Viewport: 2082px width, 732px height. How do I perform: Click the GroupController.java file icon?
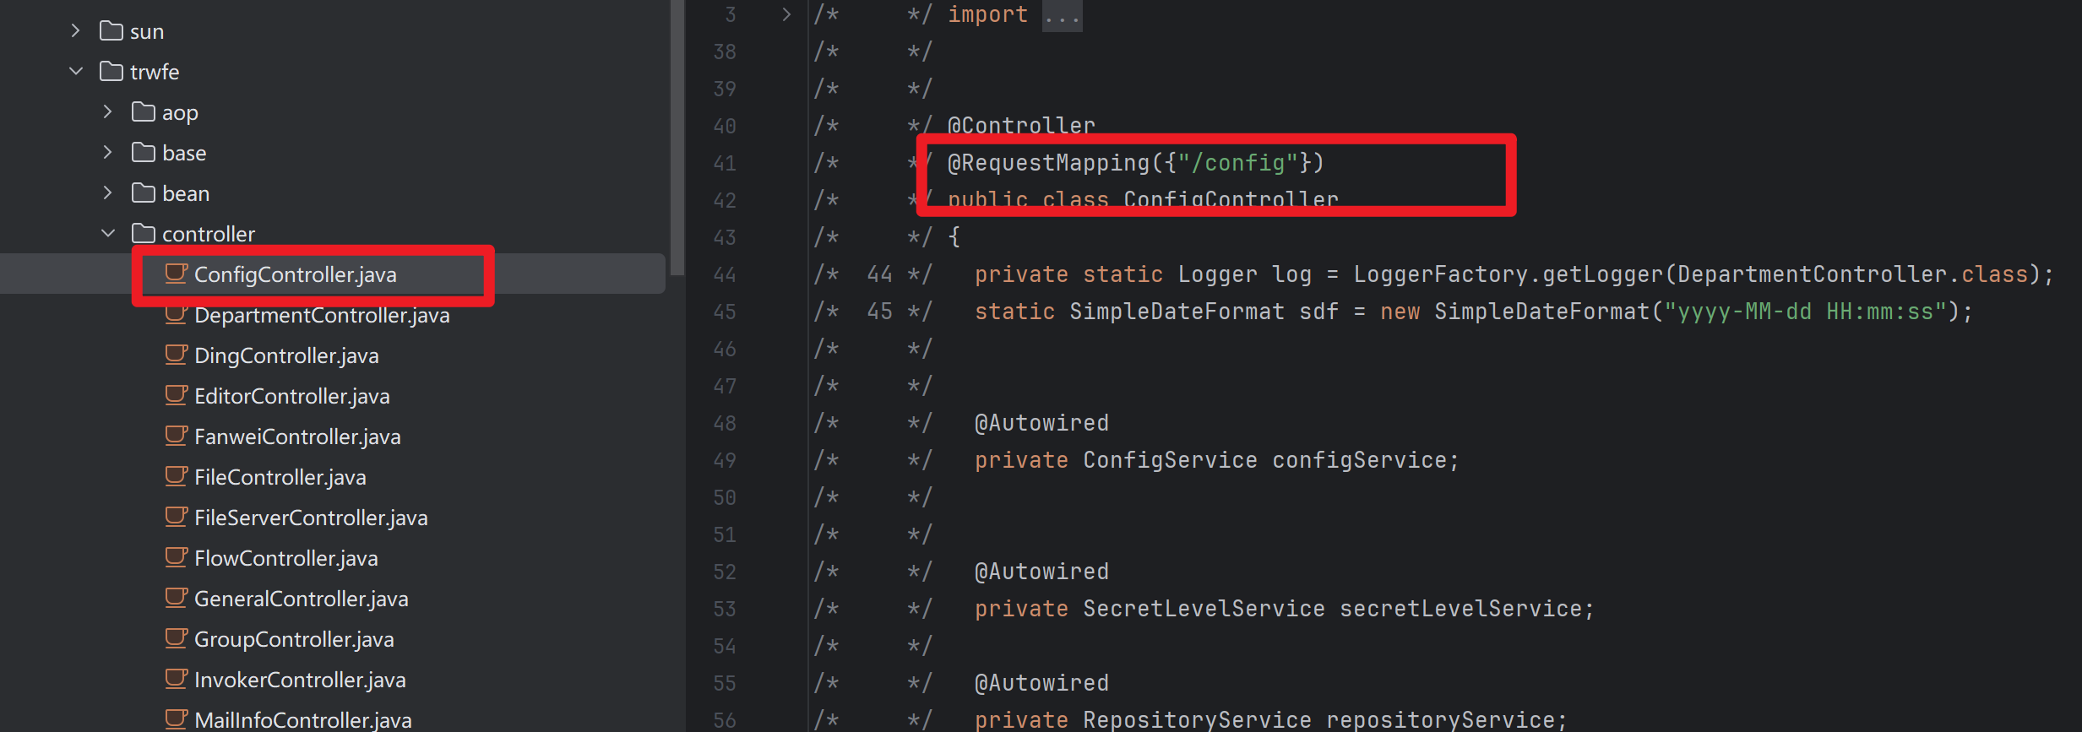click(176, 639)
